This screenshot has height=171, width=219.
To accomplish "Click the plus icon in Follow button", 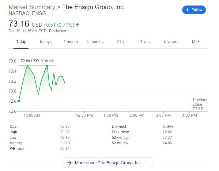I will [187, 10].
